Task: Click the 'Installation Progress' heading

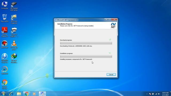Action: pyautogui.click(x=65, y=24)
